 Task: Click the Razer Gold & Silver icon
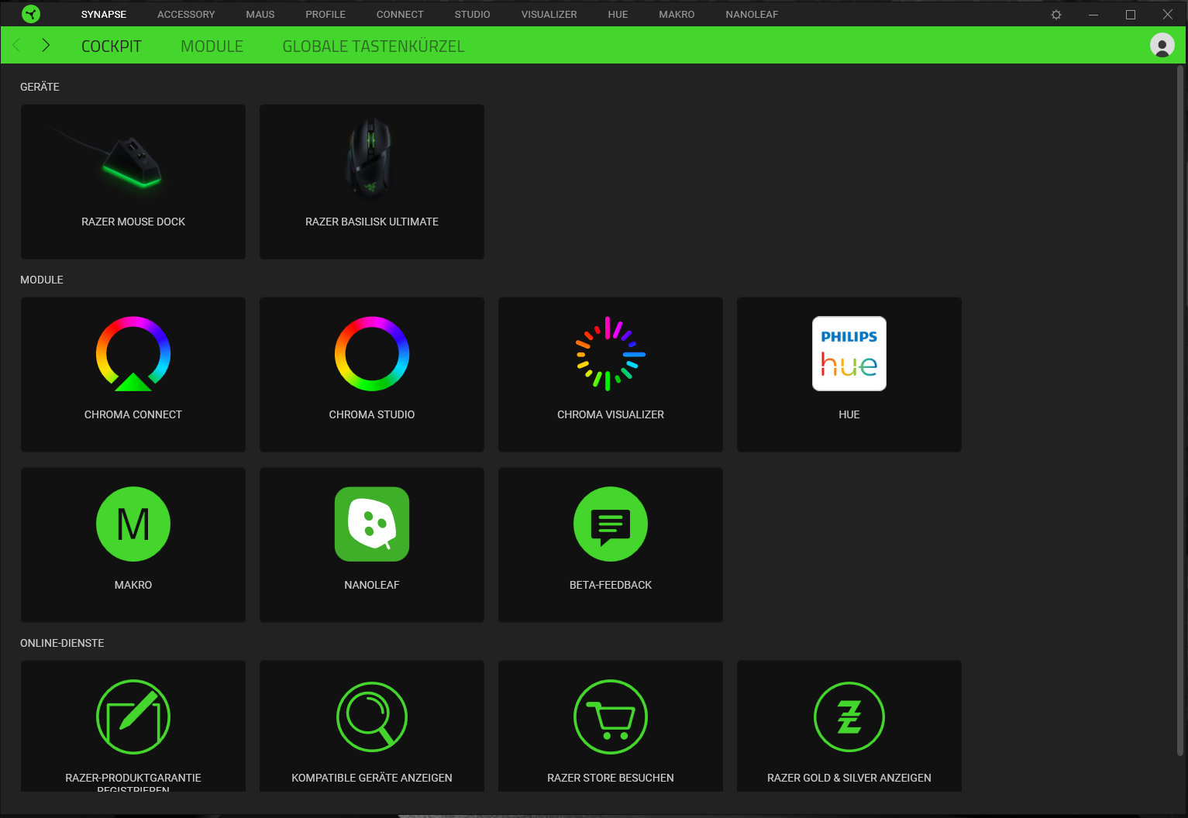click(849, 717)
